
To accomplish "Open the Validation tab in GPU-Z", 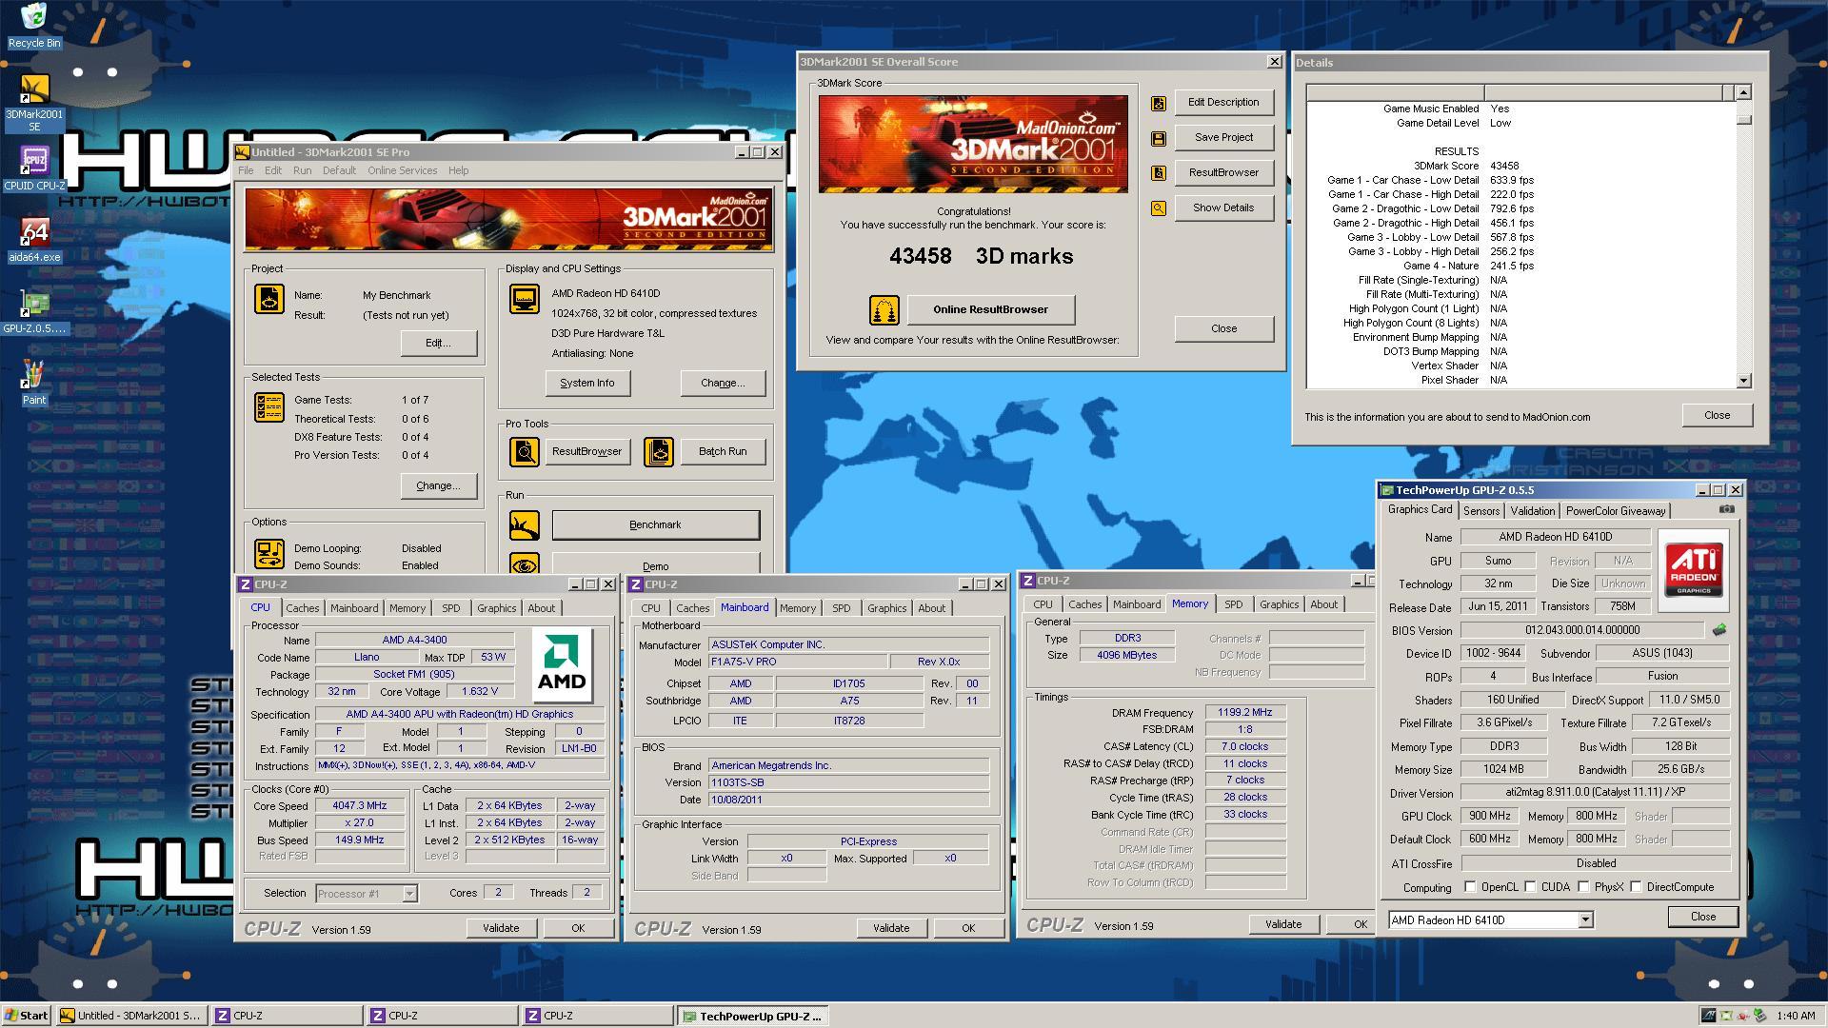I will tap(1532, 511).
